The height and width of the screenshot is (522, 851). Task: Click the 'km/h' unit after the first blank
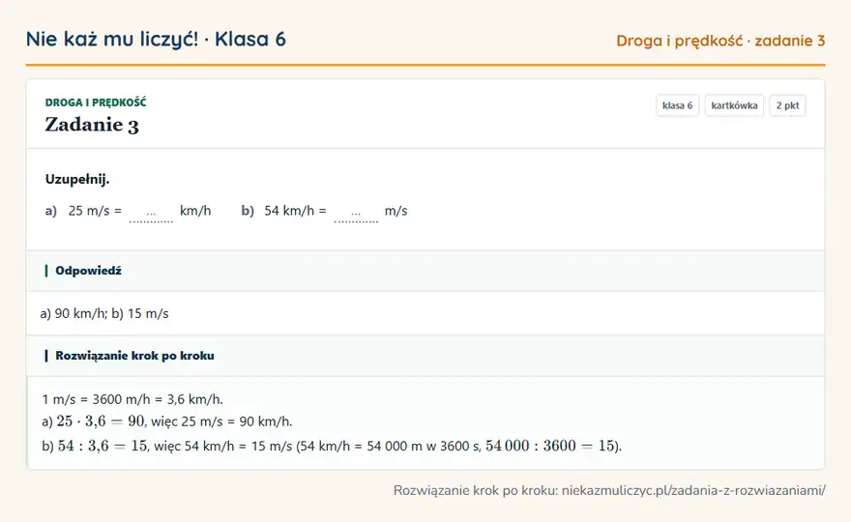pos(195,211)
